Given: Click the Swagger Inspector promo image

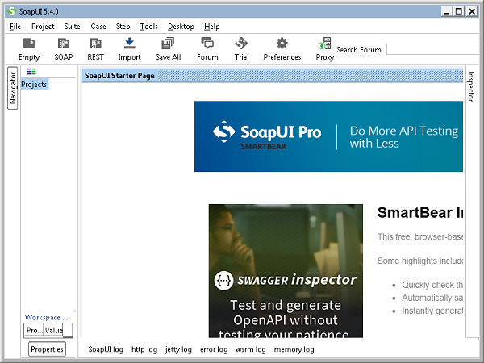Looking at the screenshot, I should (286, 271).
